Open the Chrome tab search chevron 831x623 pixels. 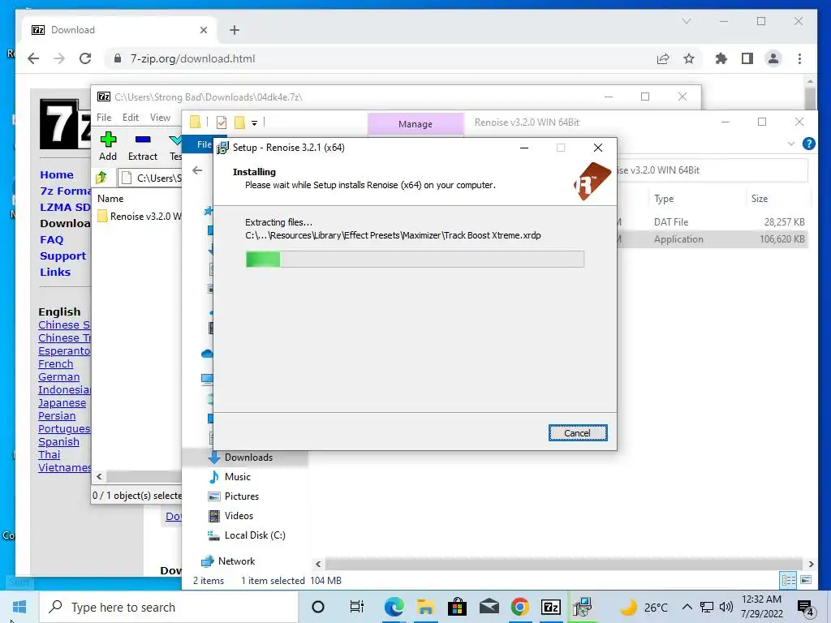687,21
